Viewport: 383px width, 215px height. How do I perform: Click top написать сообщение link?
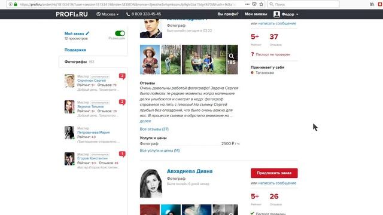pos(277,23)
